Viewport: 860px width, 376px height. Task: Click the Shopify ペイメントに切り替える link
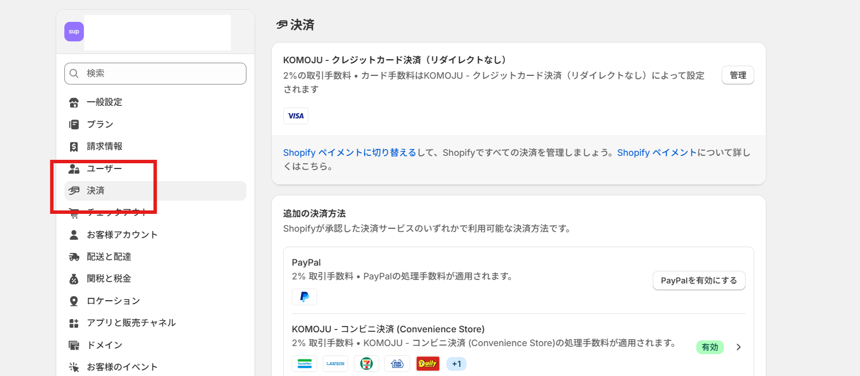coord(349,153)
